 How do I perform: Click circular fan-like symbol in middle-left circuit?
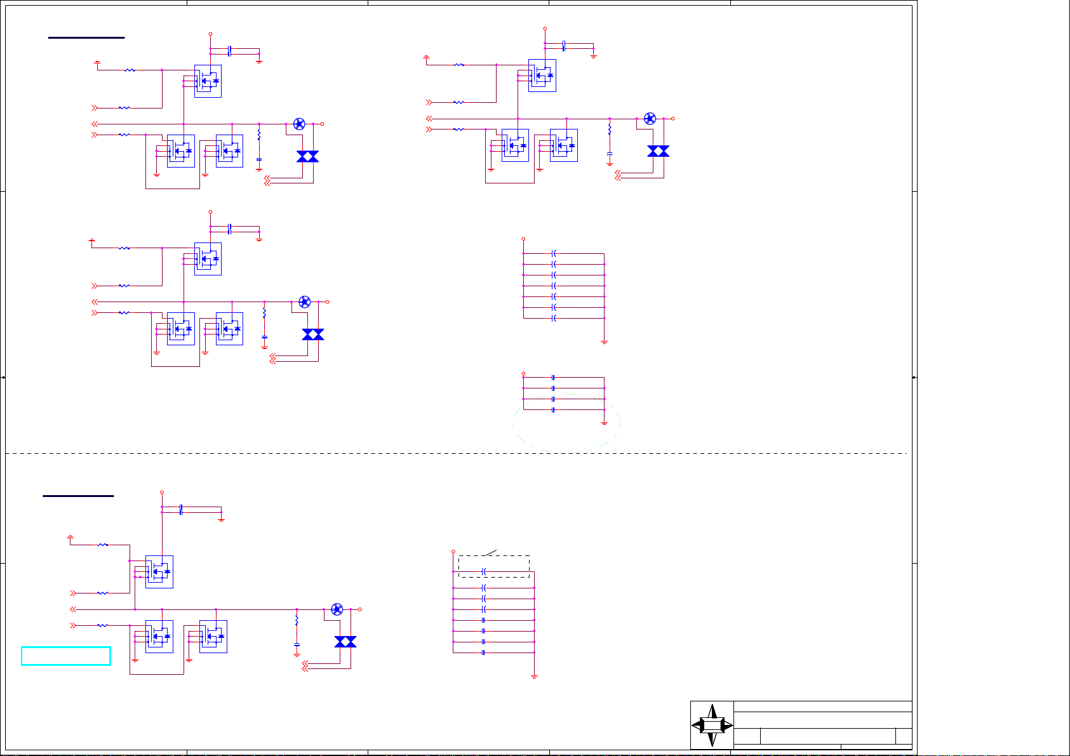[304, 302]
